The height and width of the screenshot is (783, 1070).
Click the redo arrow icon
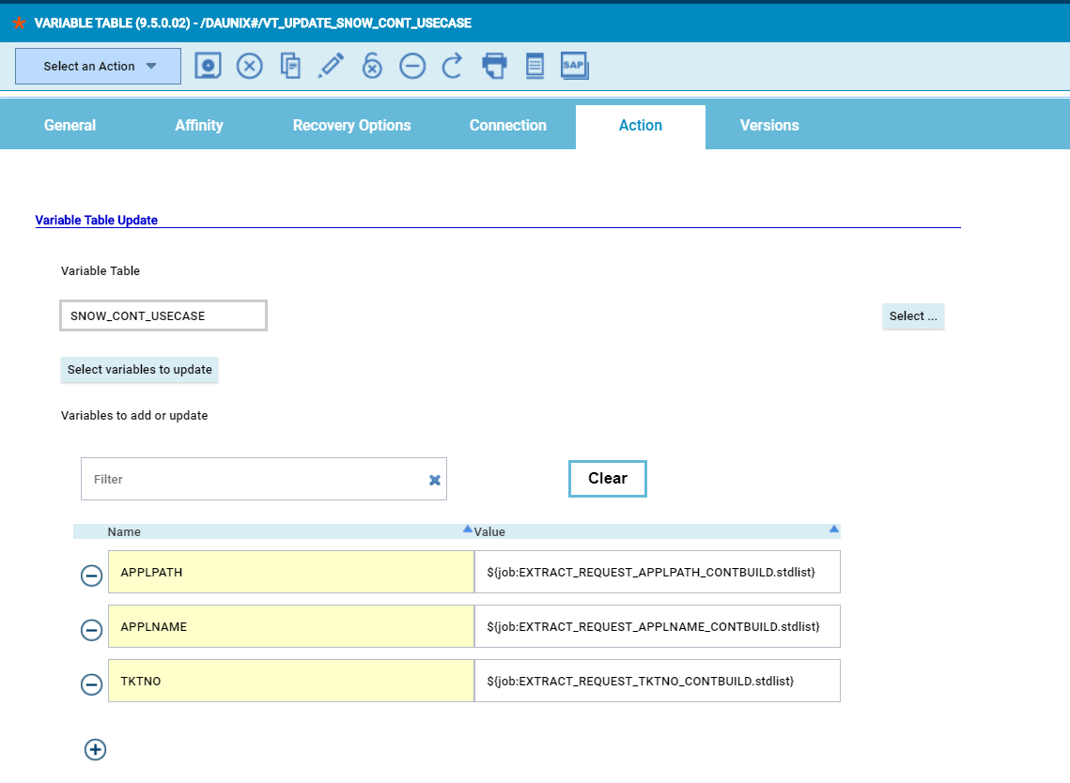tap(453, 66)
